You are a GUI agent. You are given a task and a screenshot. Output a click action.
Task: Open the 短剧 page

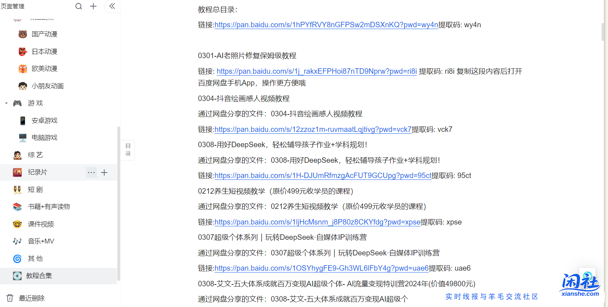(x=35, y=190)
